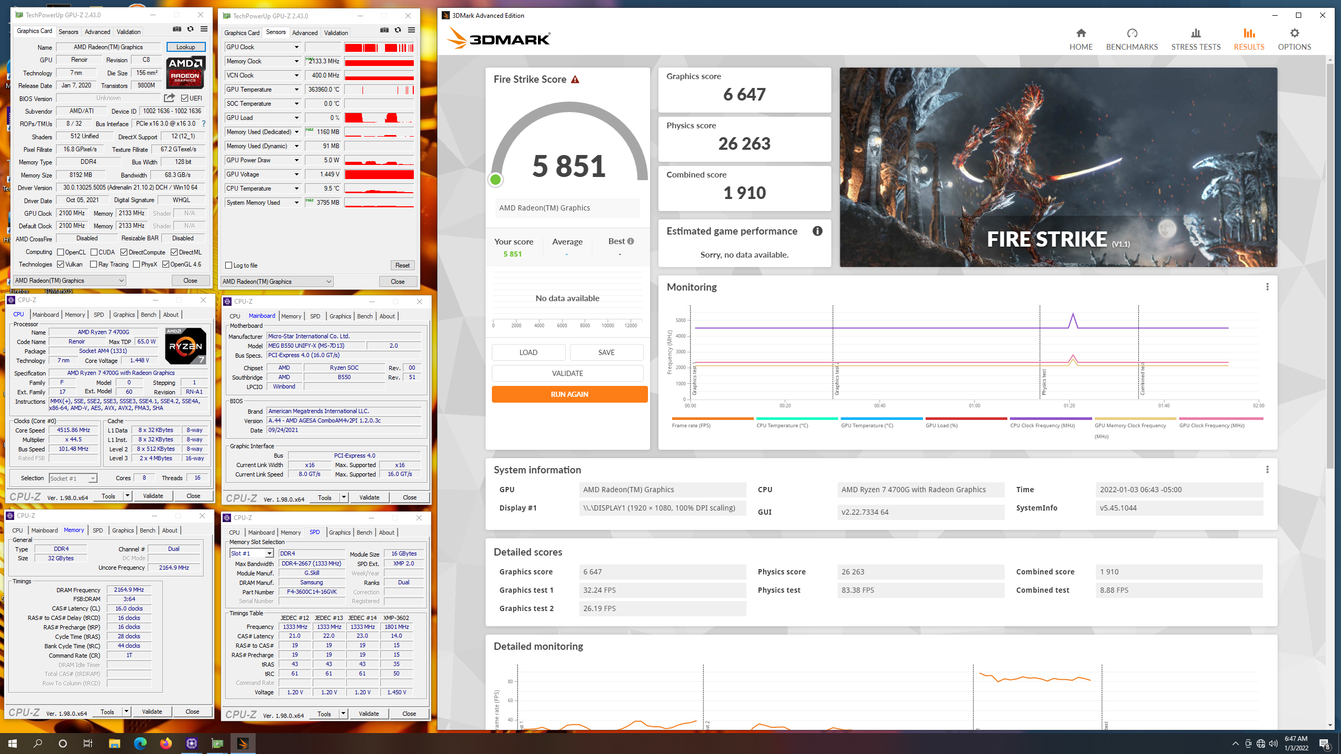
Task: Open 3DMark BENCHMARKS section
Action: pyautogui.click(x=1132, y=39)
